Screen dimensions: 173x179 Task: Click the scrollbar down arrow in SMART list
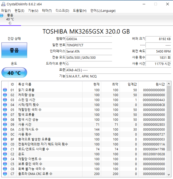(x=169, y=175)
